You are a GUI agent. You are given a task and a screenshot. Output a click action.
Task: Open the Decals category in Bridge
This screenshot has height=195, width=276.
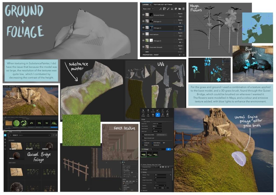16,156
